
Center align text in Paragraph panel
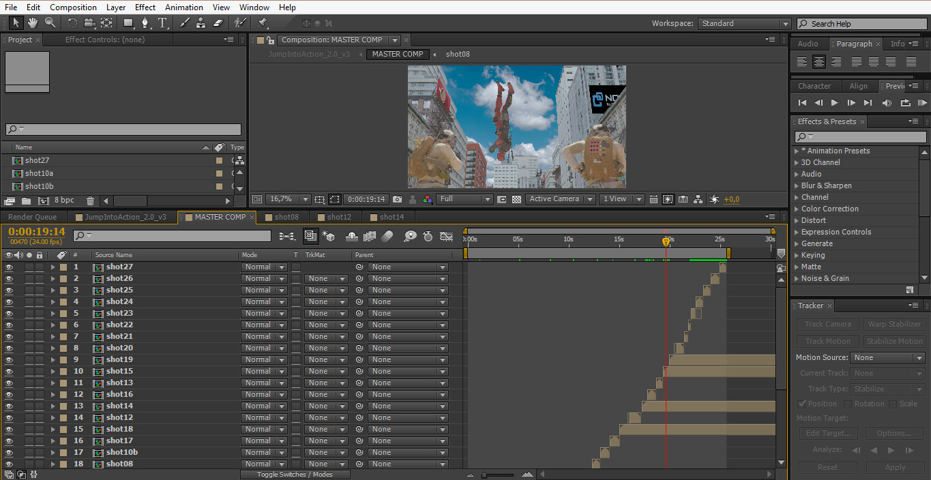coord(819,61)
